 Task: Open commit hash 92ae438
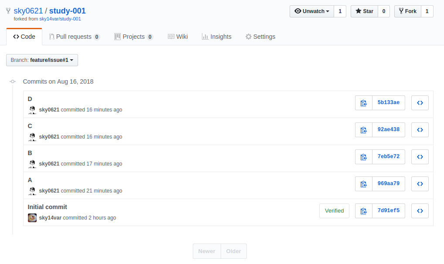(389, 130)
